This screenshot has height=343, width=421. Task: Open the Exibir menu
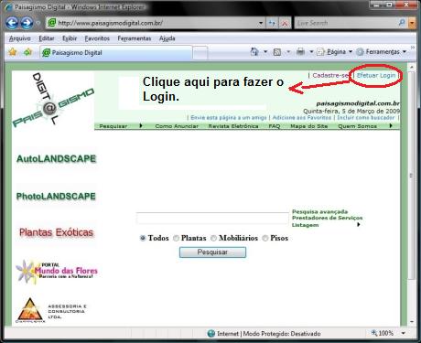point(70,38)
